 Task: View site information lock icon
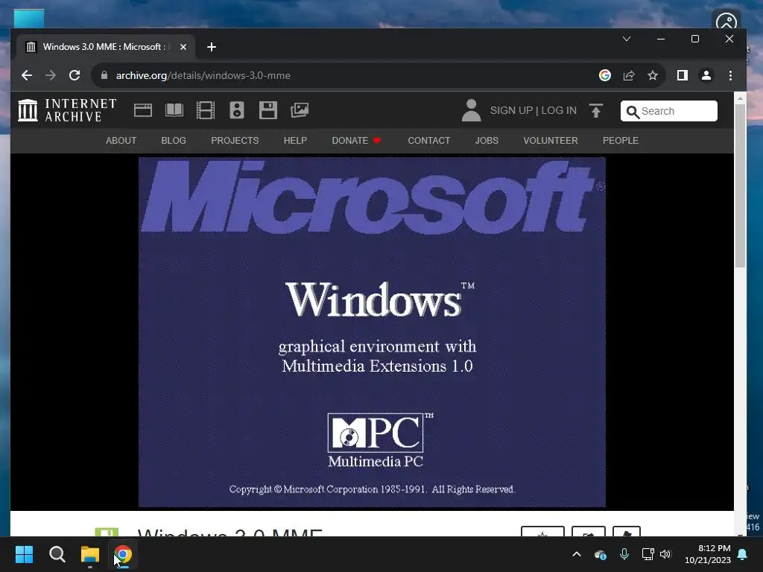point(104,75)
